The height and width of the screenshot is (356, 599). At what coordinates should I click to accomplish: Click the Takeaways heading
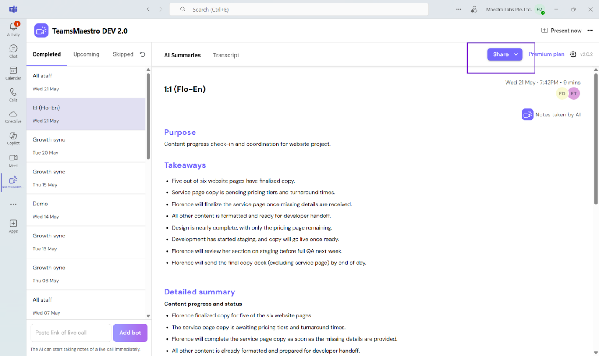coord(185,165)
